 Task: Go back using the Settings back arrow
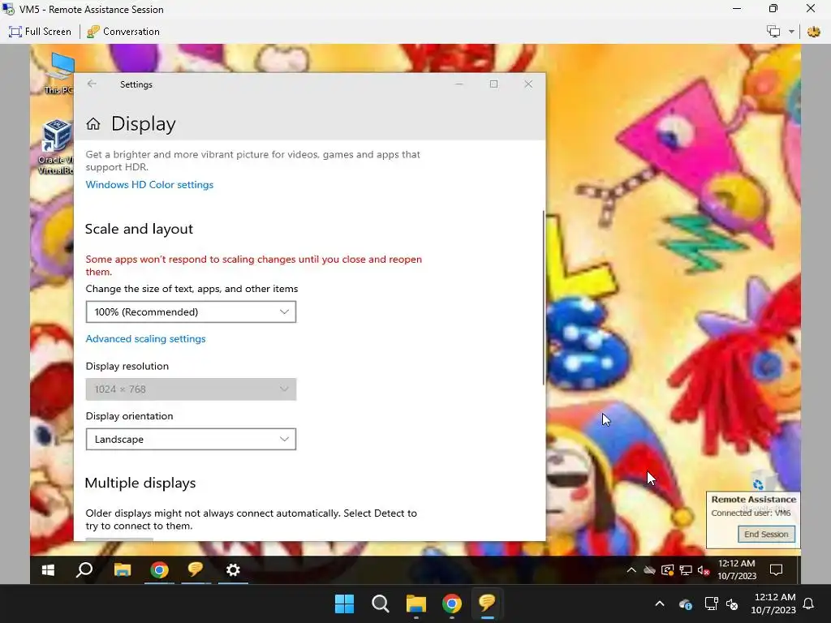pyautogui.click(x=92, y=84)
